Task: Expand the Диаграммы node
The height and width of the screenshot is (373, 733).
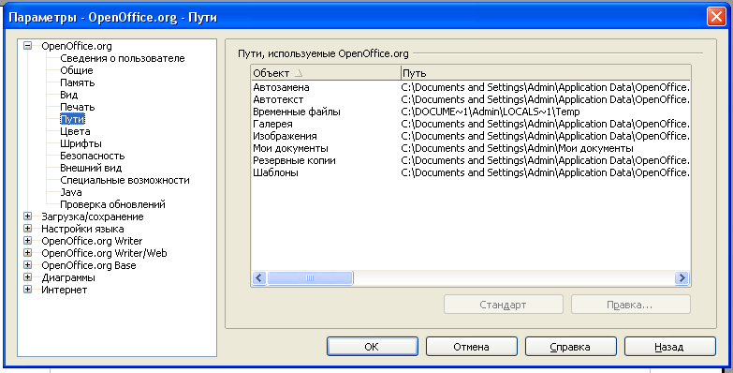Action: click(27, 277)
